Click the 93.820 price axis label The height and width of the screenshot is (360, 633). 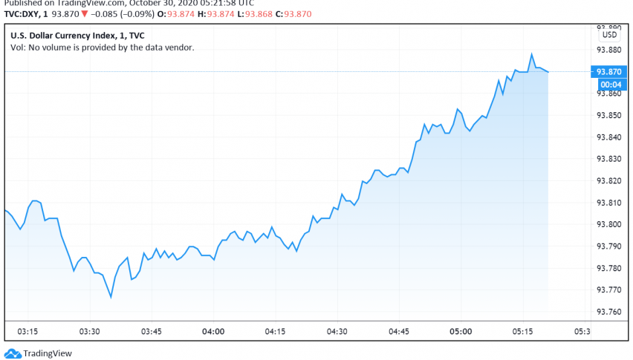[608, 180]
